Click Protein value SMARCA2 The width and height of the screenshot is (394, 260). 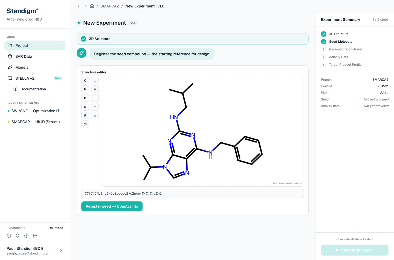point(380,80)
